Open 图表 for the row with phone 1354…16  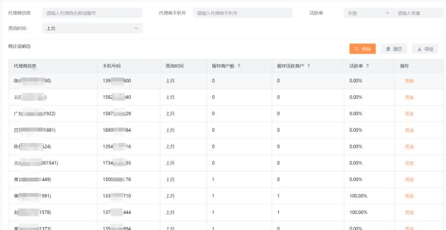tap(409, 147)
